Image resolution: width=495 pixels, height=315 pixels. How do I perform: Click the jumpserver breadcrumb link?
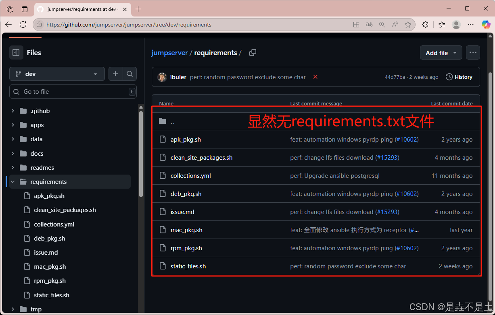(x=169, y=53)
